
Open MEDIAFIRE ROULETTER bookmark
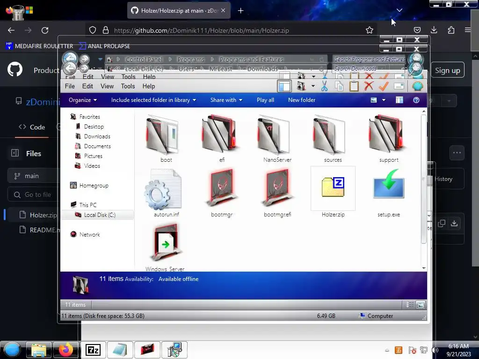tap(39, 46)
